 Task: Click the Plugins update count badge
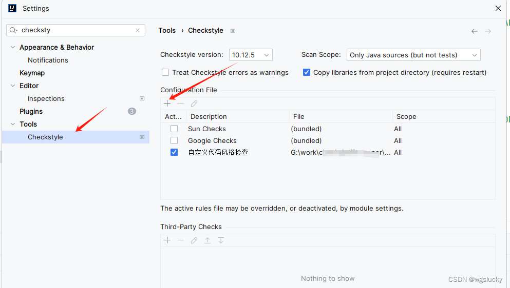coord(131,111)
